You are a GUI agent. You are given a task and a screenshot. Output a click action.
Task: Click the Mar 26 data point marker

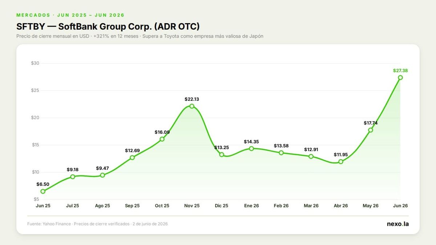point(311,156)
